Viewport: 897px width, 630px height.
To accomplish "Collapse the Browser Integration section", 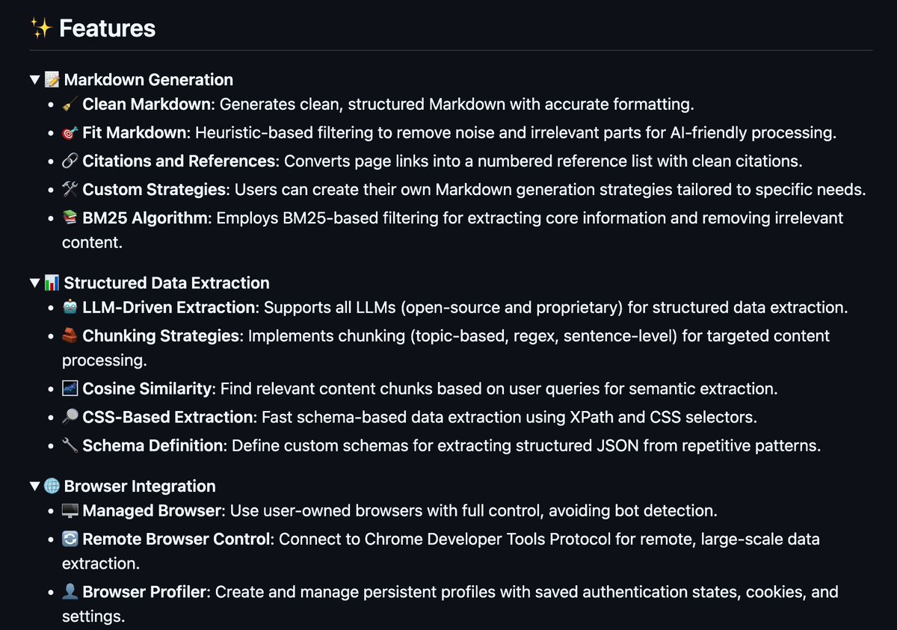I will click(34, 486).
